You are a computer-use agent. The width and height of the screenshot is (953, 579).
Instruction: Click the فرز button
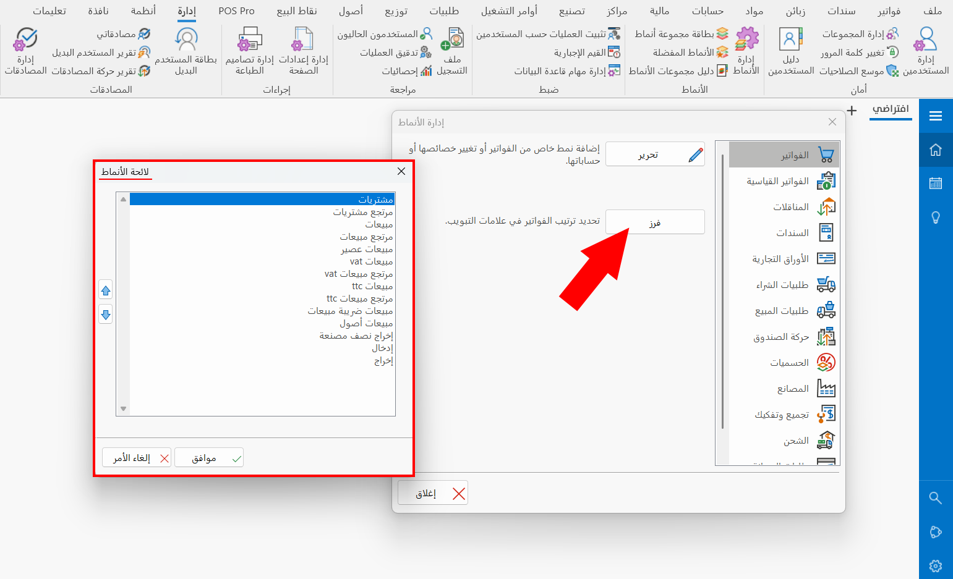(x=655, y=222)
